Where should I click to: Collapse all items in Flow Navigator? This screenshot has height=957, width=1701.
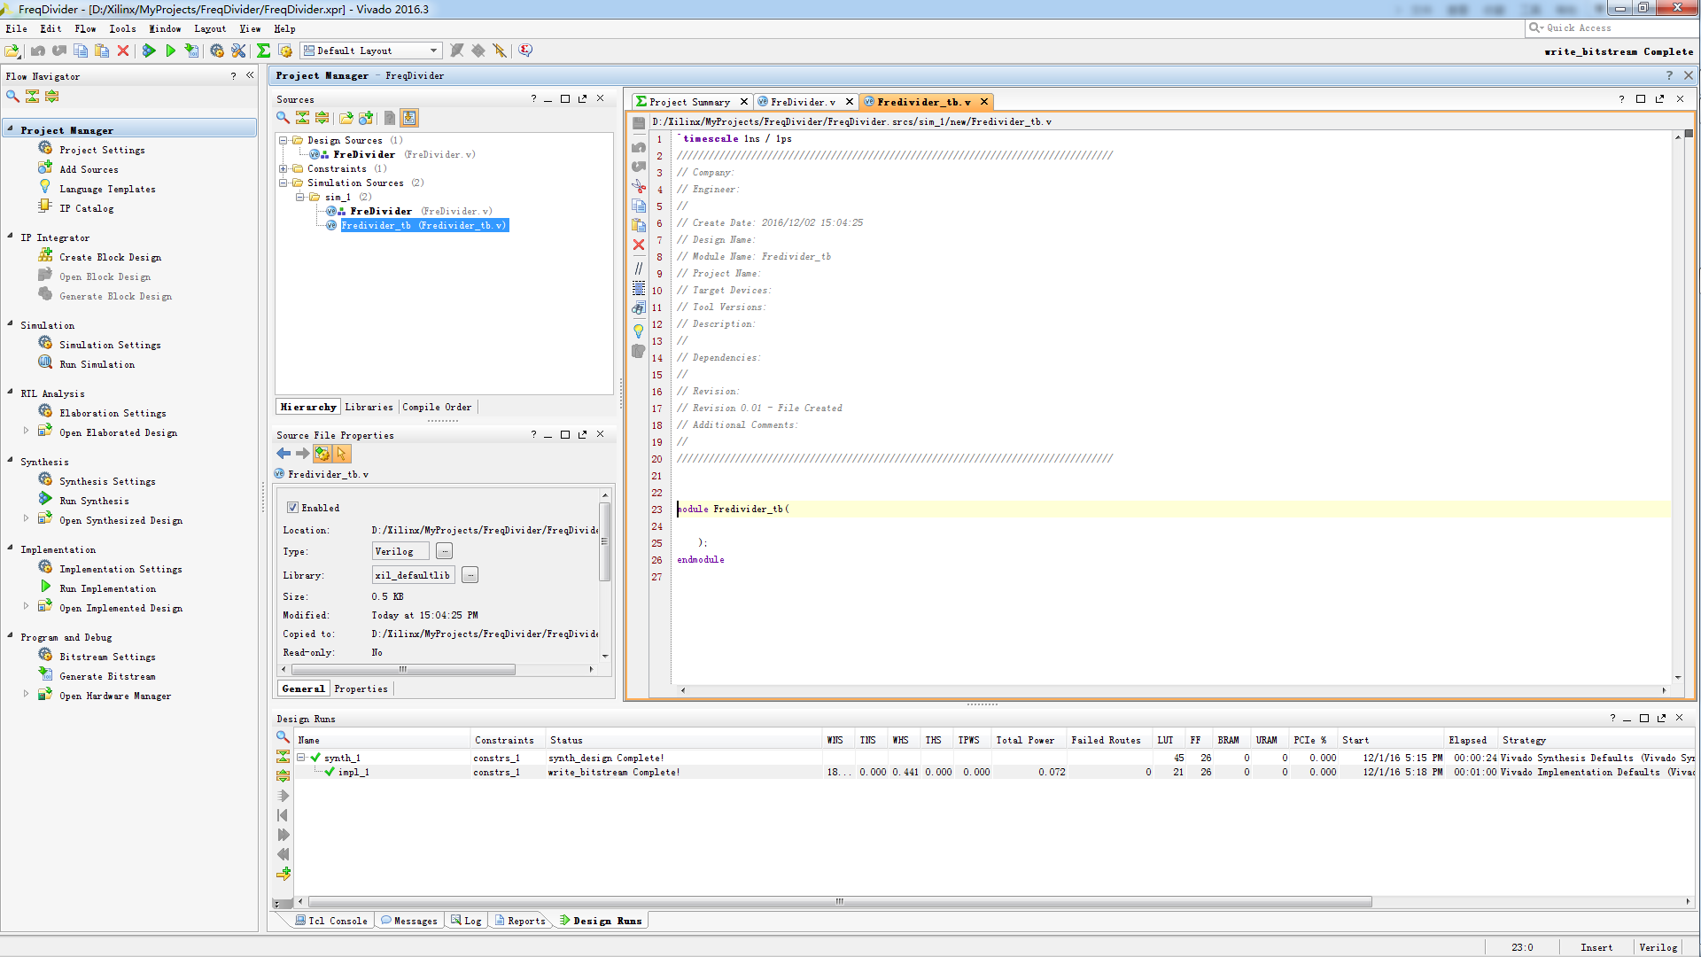click(x=32, y=96)
